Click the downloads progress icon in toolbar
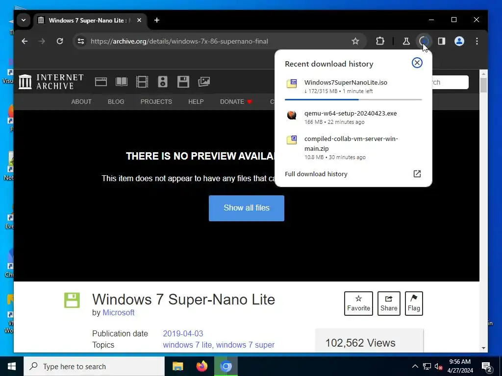 tap(424, 41)
